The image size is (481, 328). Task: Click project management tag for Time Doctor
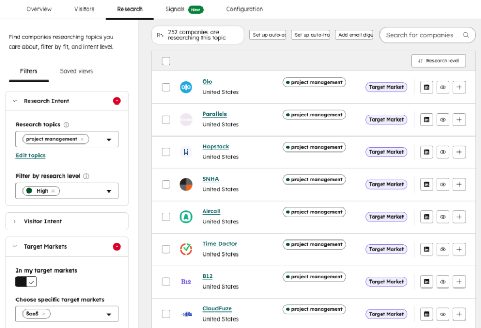(314, 244)
